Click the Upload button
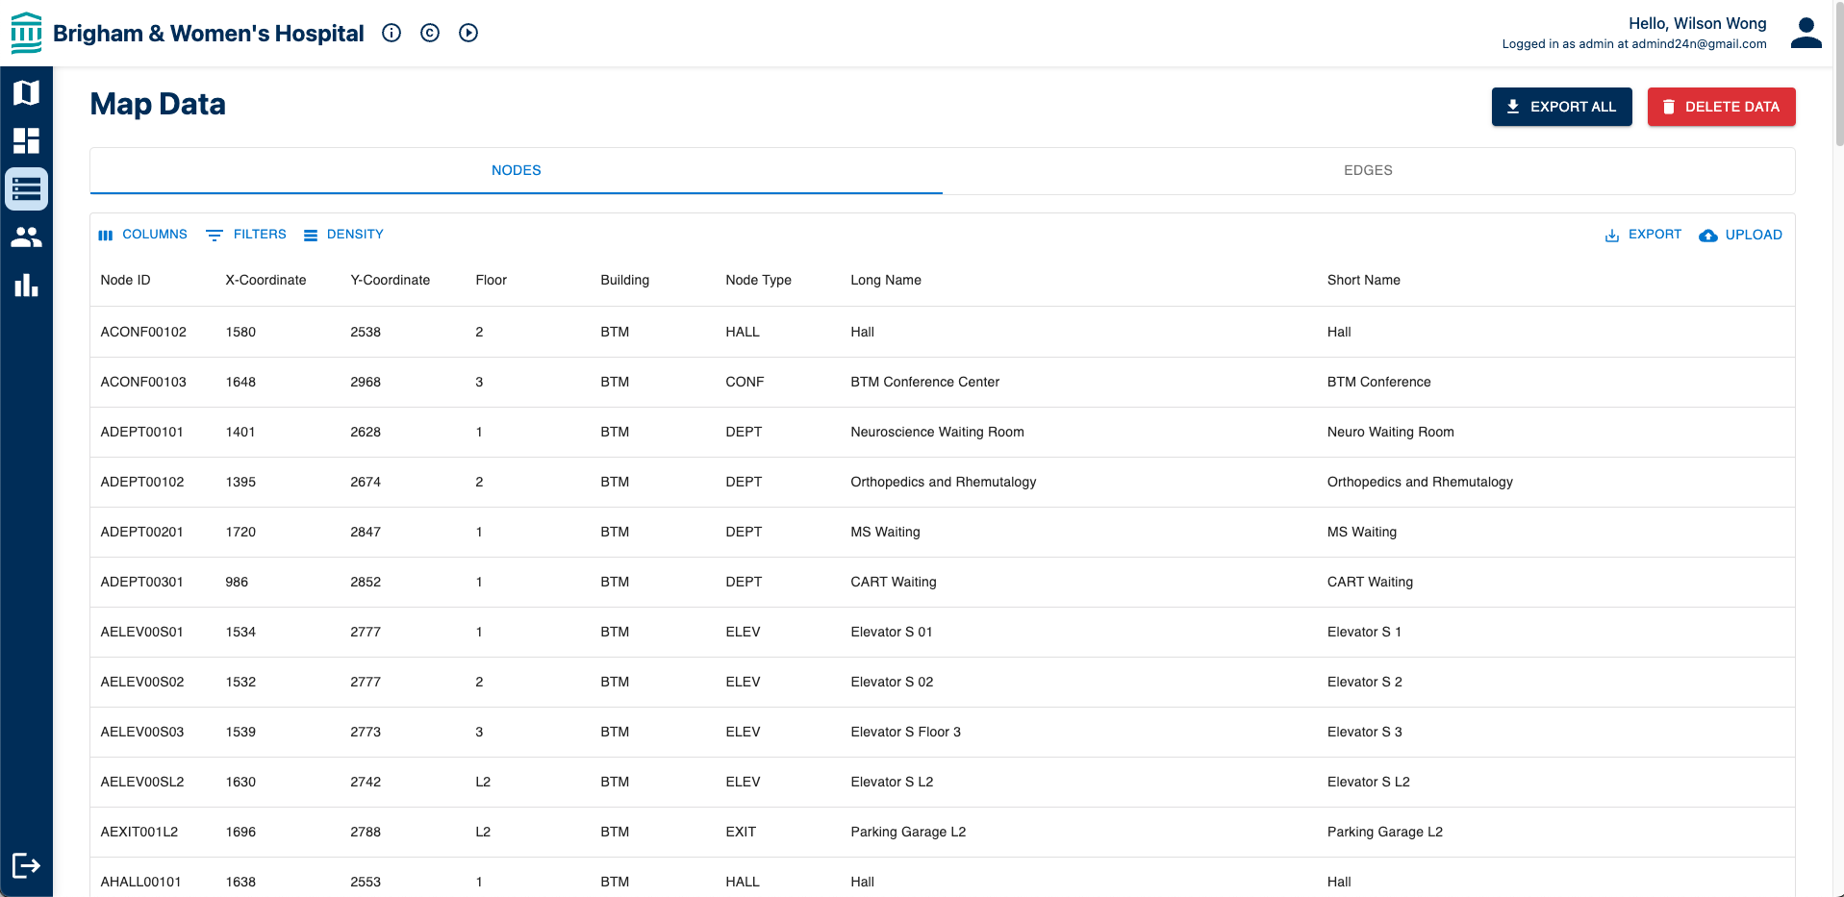The height and width of the screenshot is (897, 1844). 1740,235
